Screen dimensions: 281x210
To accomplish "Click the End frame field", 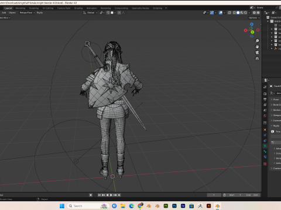I will click(252, 195).
